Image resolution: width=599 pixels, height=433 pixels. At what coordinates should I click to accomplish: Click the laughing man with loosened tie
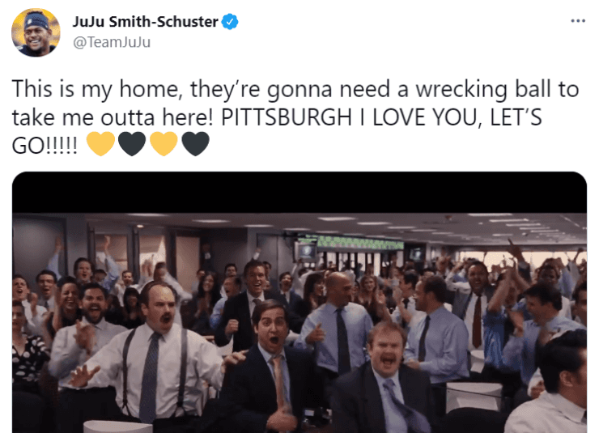[x=386, y=380]
